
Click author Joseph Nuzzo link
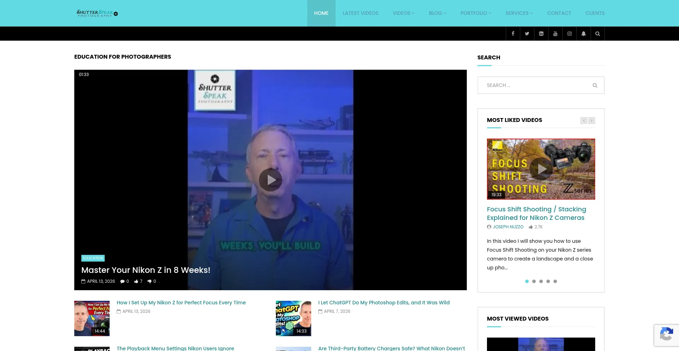(508, 227)
